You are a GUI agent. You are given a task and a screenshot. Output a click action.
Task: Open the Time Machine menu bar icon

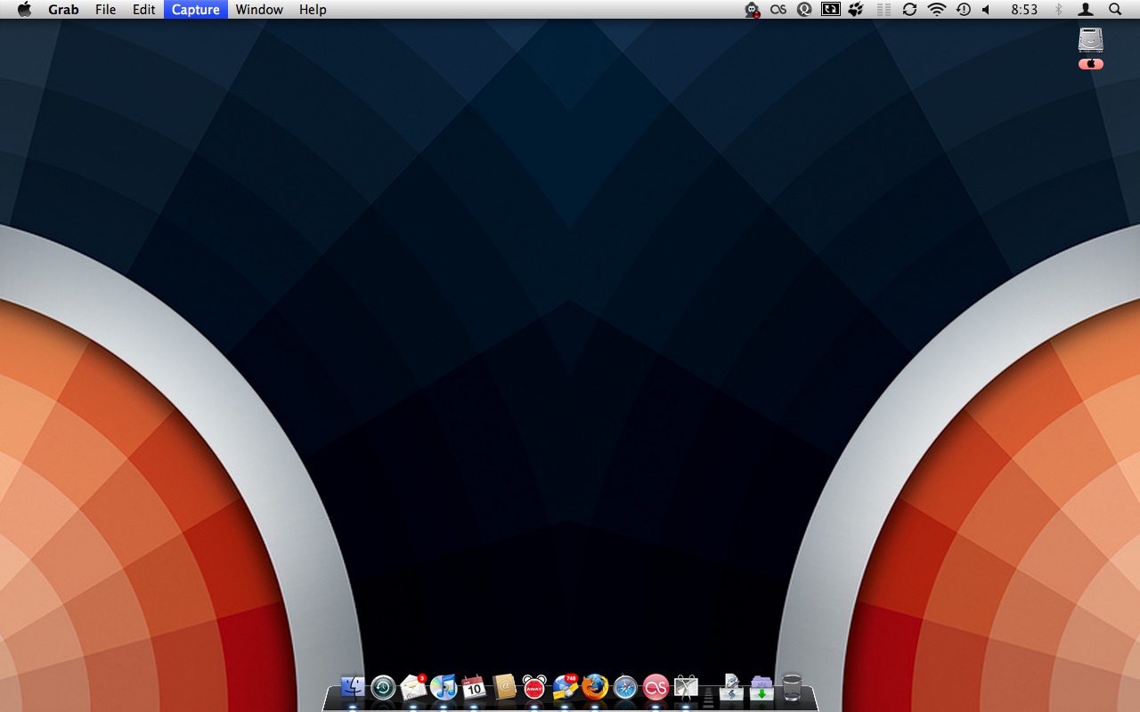pos(963,10)
